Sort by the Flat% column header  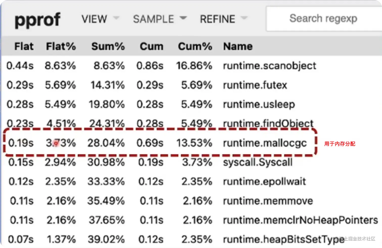coord(61,47)
